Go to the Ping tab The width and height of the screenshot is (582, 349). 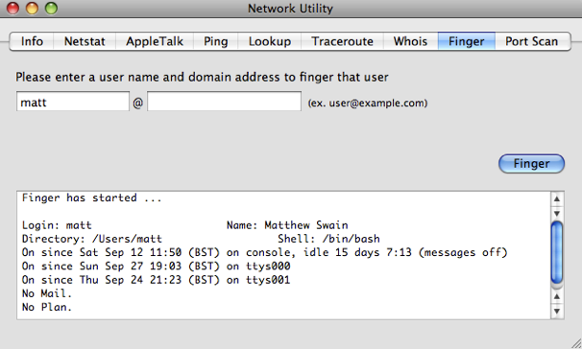pos(216,41)
